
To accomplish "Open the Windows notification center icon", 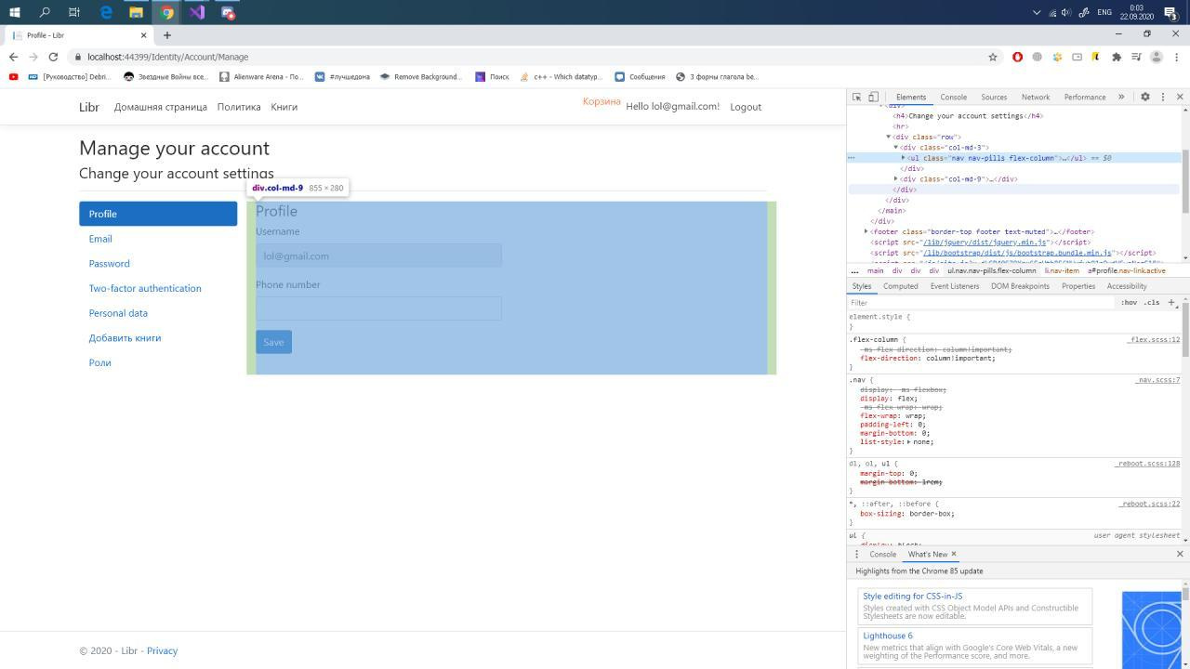I will [x=1170, y=12].
